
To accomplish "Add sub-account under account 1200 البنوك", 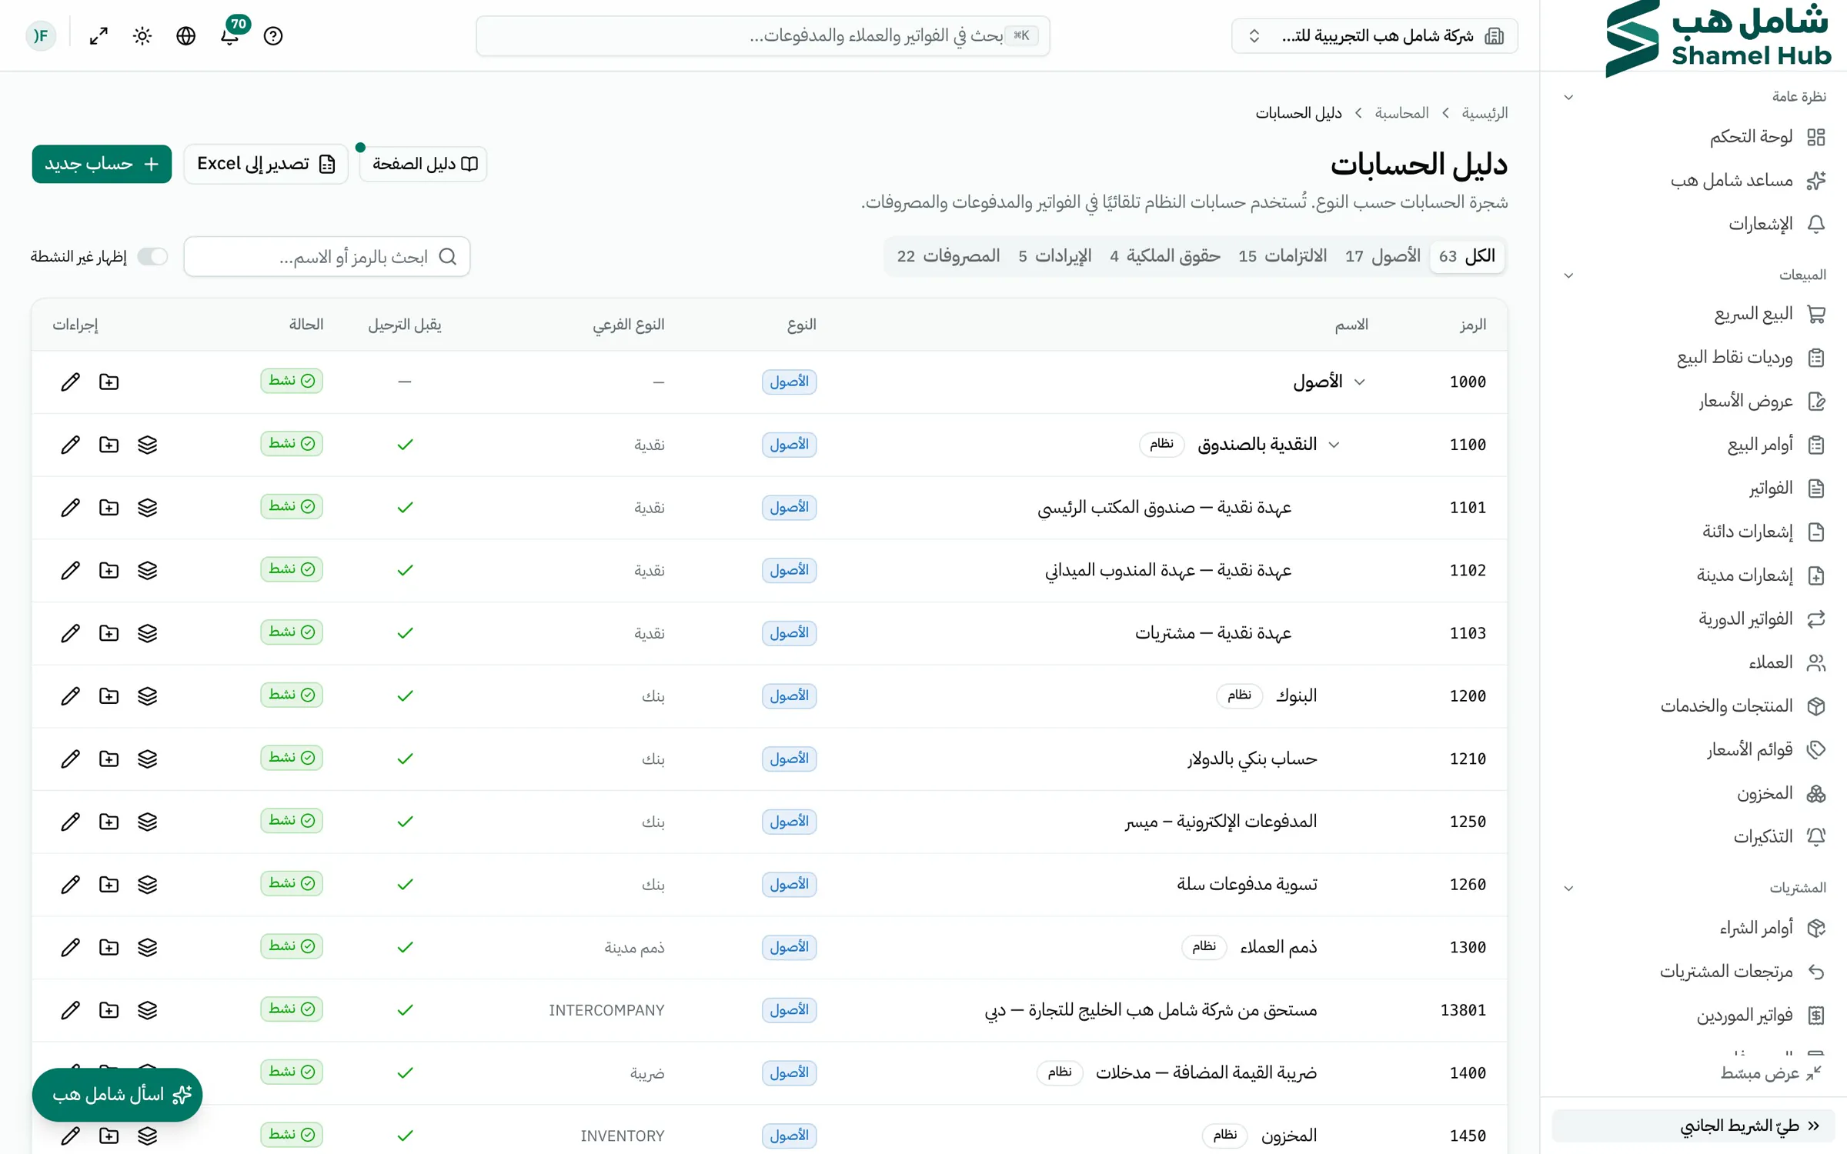I will tap(109, 696).
